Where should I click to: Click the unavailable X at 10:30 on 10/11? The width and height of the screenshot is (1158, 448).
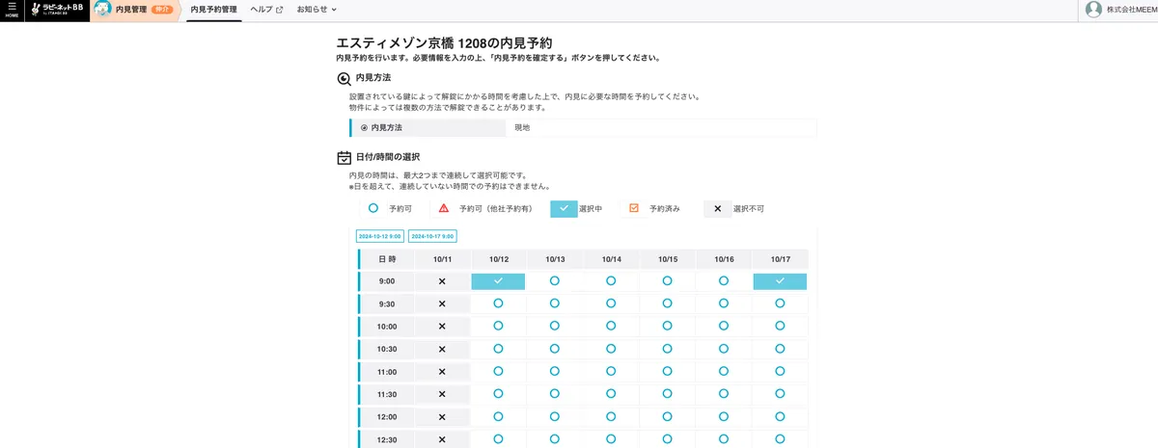(442, 349)
